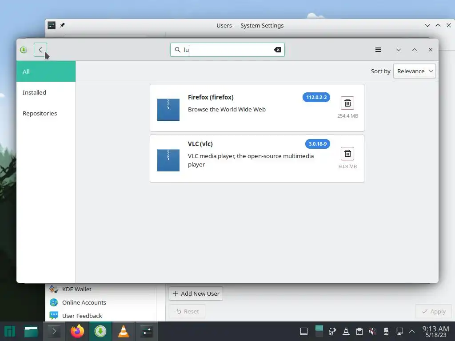The height and width of the screenshot is (341, 455).
Task: Open the clipboard tray icon
Action: pos(359,331)
